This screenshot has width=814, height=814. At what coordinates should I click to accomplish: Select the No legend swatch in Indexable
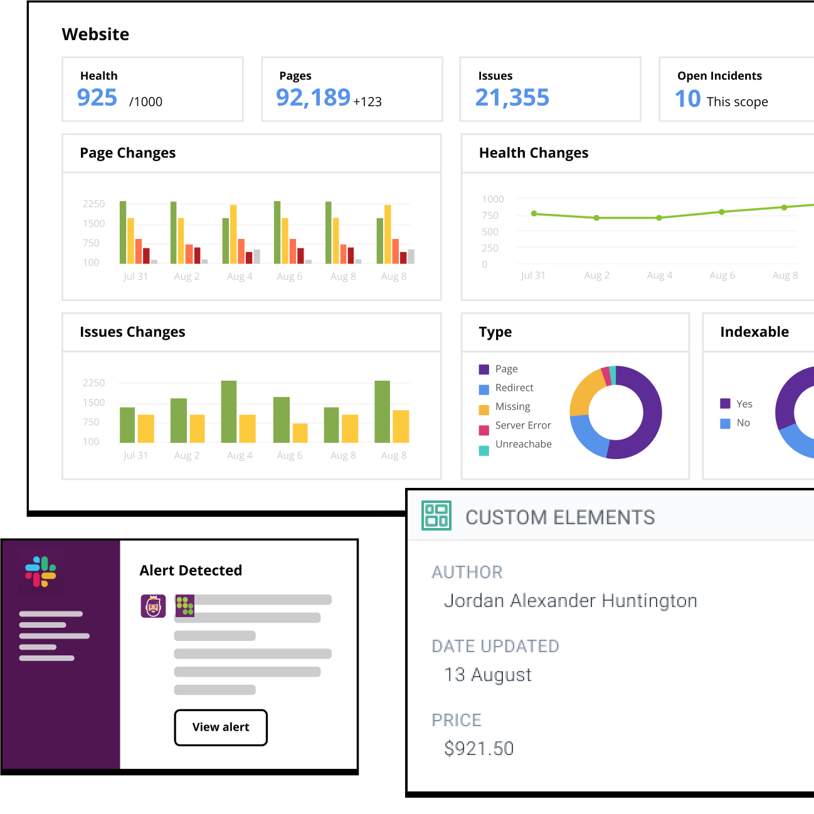(726, 423)
